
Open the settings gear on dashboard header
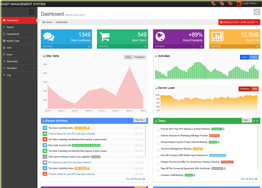tap(257, 12)
